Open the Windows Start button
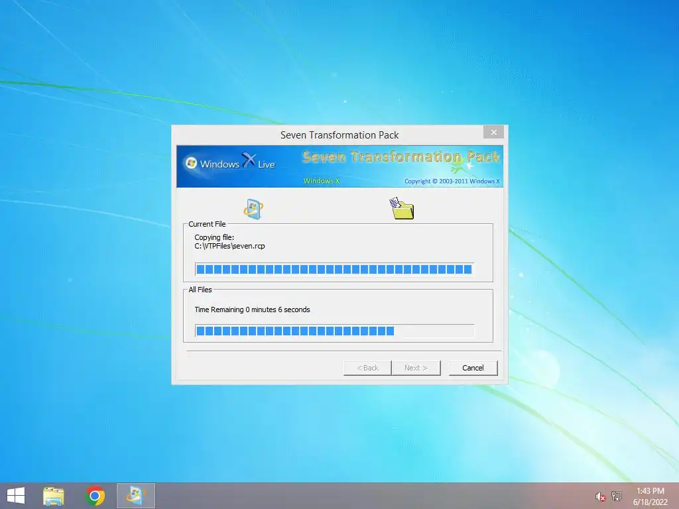Screen dimensions: 679x509 click(x=16, y=496)
